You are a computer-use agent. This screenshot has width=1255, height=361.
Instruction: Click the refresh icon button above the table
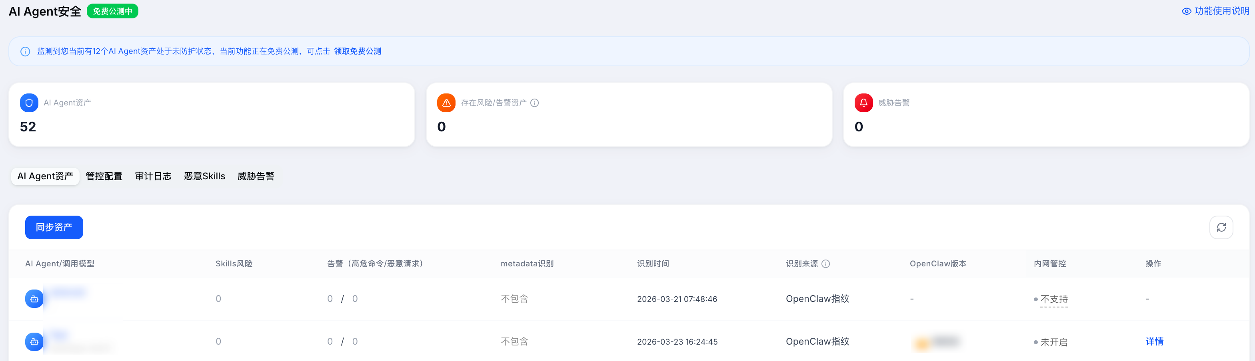tap(1221, 227)
